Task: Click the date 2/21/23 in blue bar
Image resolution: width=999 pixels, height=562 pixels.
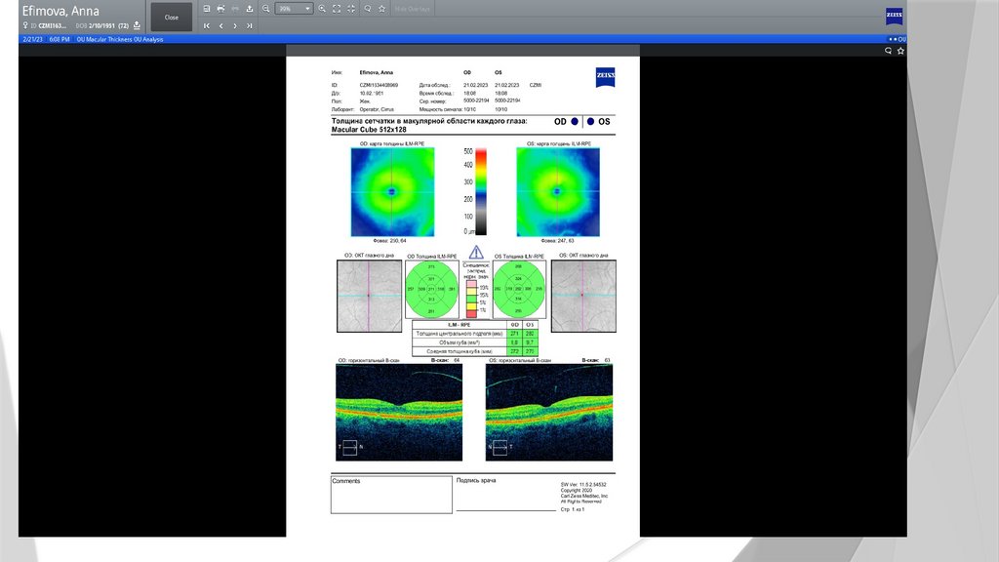Action: click(x=32, y=39)
